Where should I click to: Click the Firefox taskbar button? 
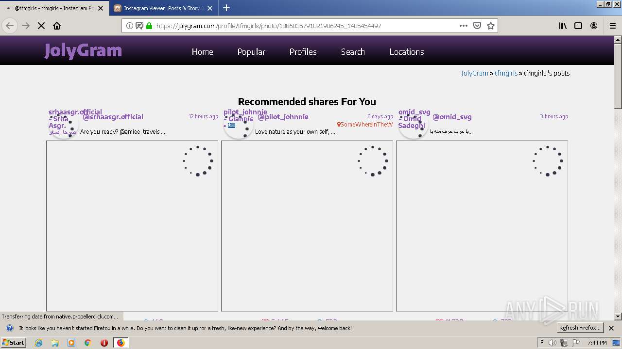(x=121, y=343)
